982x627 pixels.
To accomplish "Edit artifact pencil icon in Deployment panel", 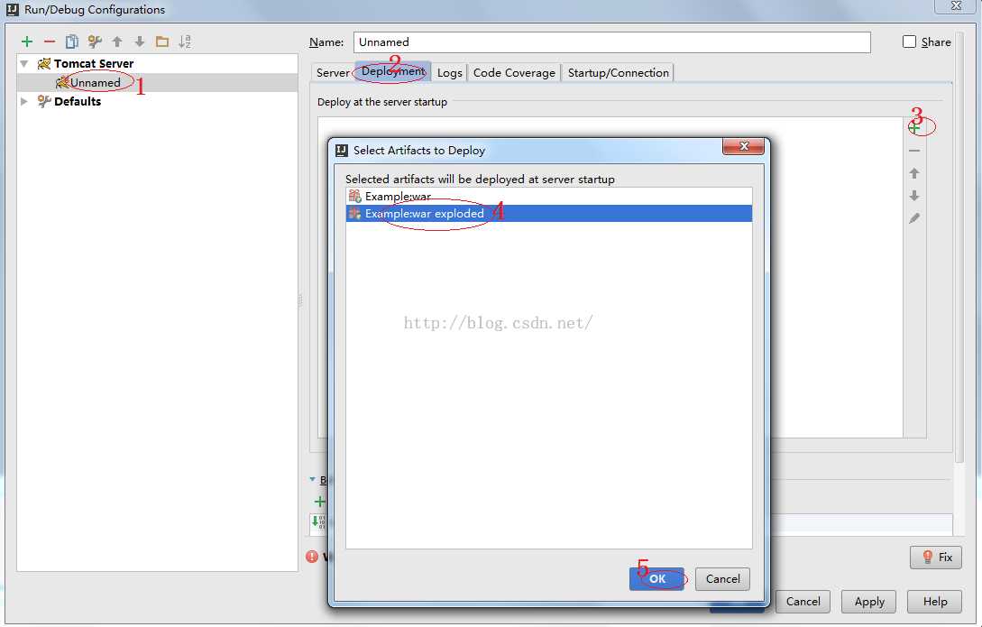I will tap(914, 218).
